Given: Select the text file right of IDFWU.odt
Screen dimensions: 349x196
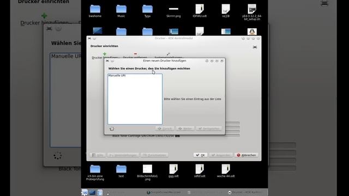Looking at the screenshot, I should [x=226, y=11].
